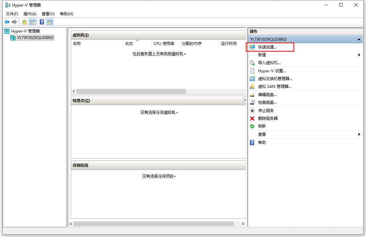The width and height of the screenshot is (366, 237).
Task: Open 虚拟交换机管理器 via its icon
Action: pyautogui.click(x=252, y=78)
